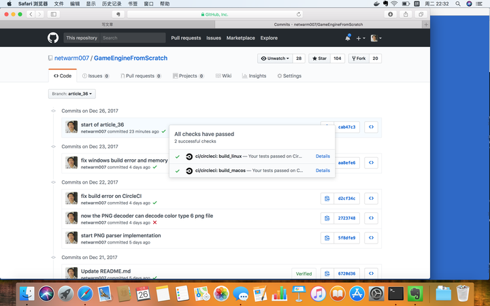Browse code at commit aa8efe6
This screenshot has width=490, height=306.
[x=372, y=163]
